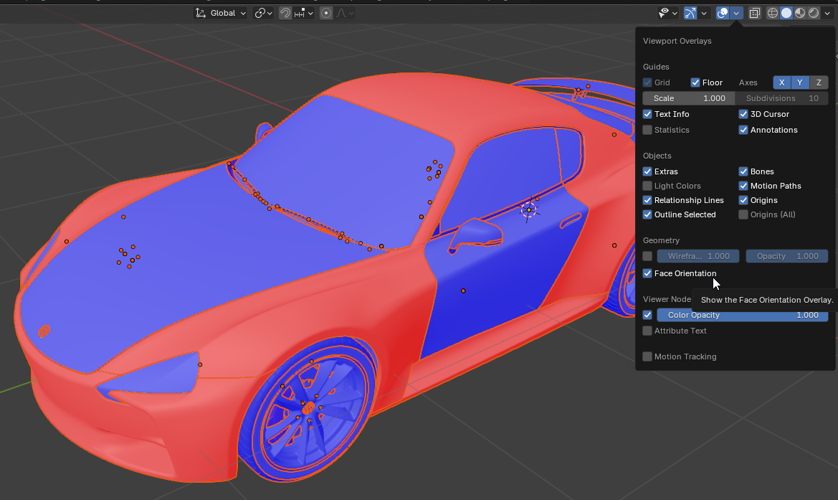
Task: Click the Show Overlays icon
Action: click(x=720, y=12)
